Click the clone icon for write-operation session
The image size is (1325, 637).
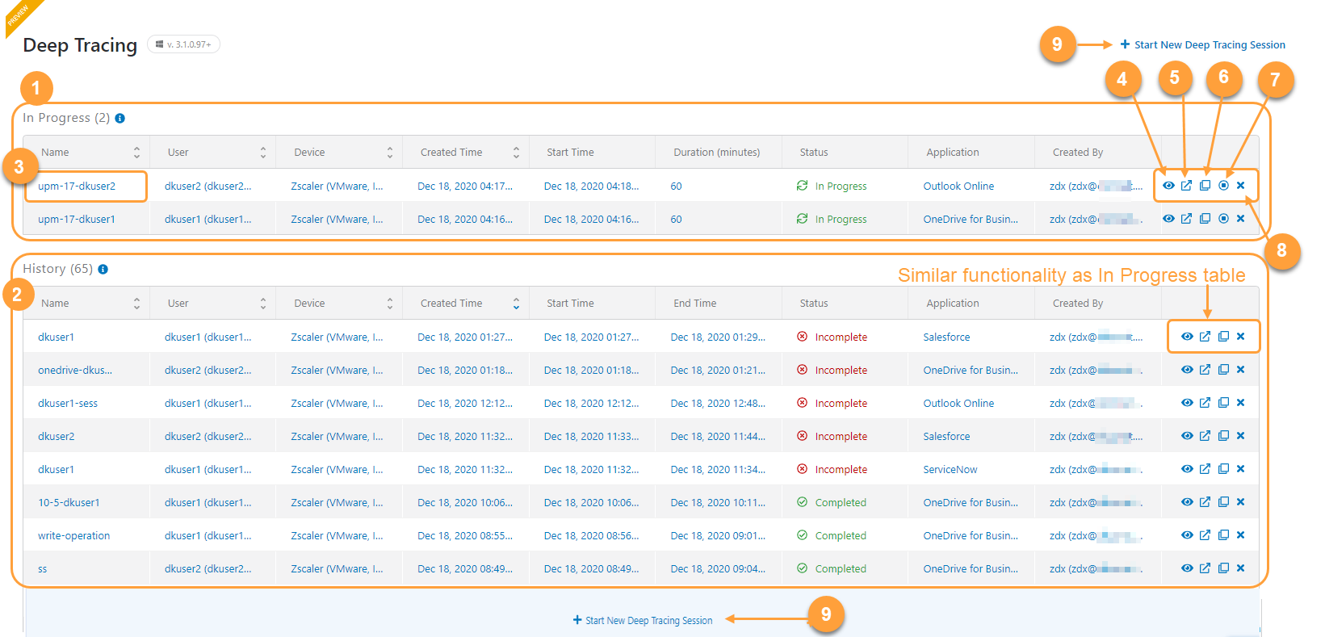[x=1223, y=535]
